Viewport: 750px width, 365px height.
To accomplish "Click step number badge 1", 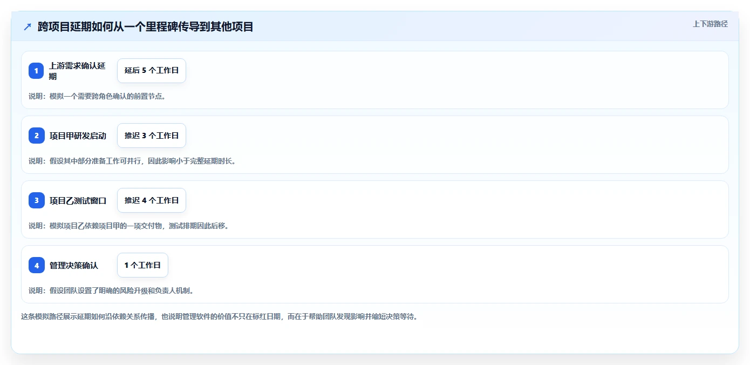I will point(36,71).
